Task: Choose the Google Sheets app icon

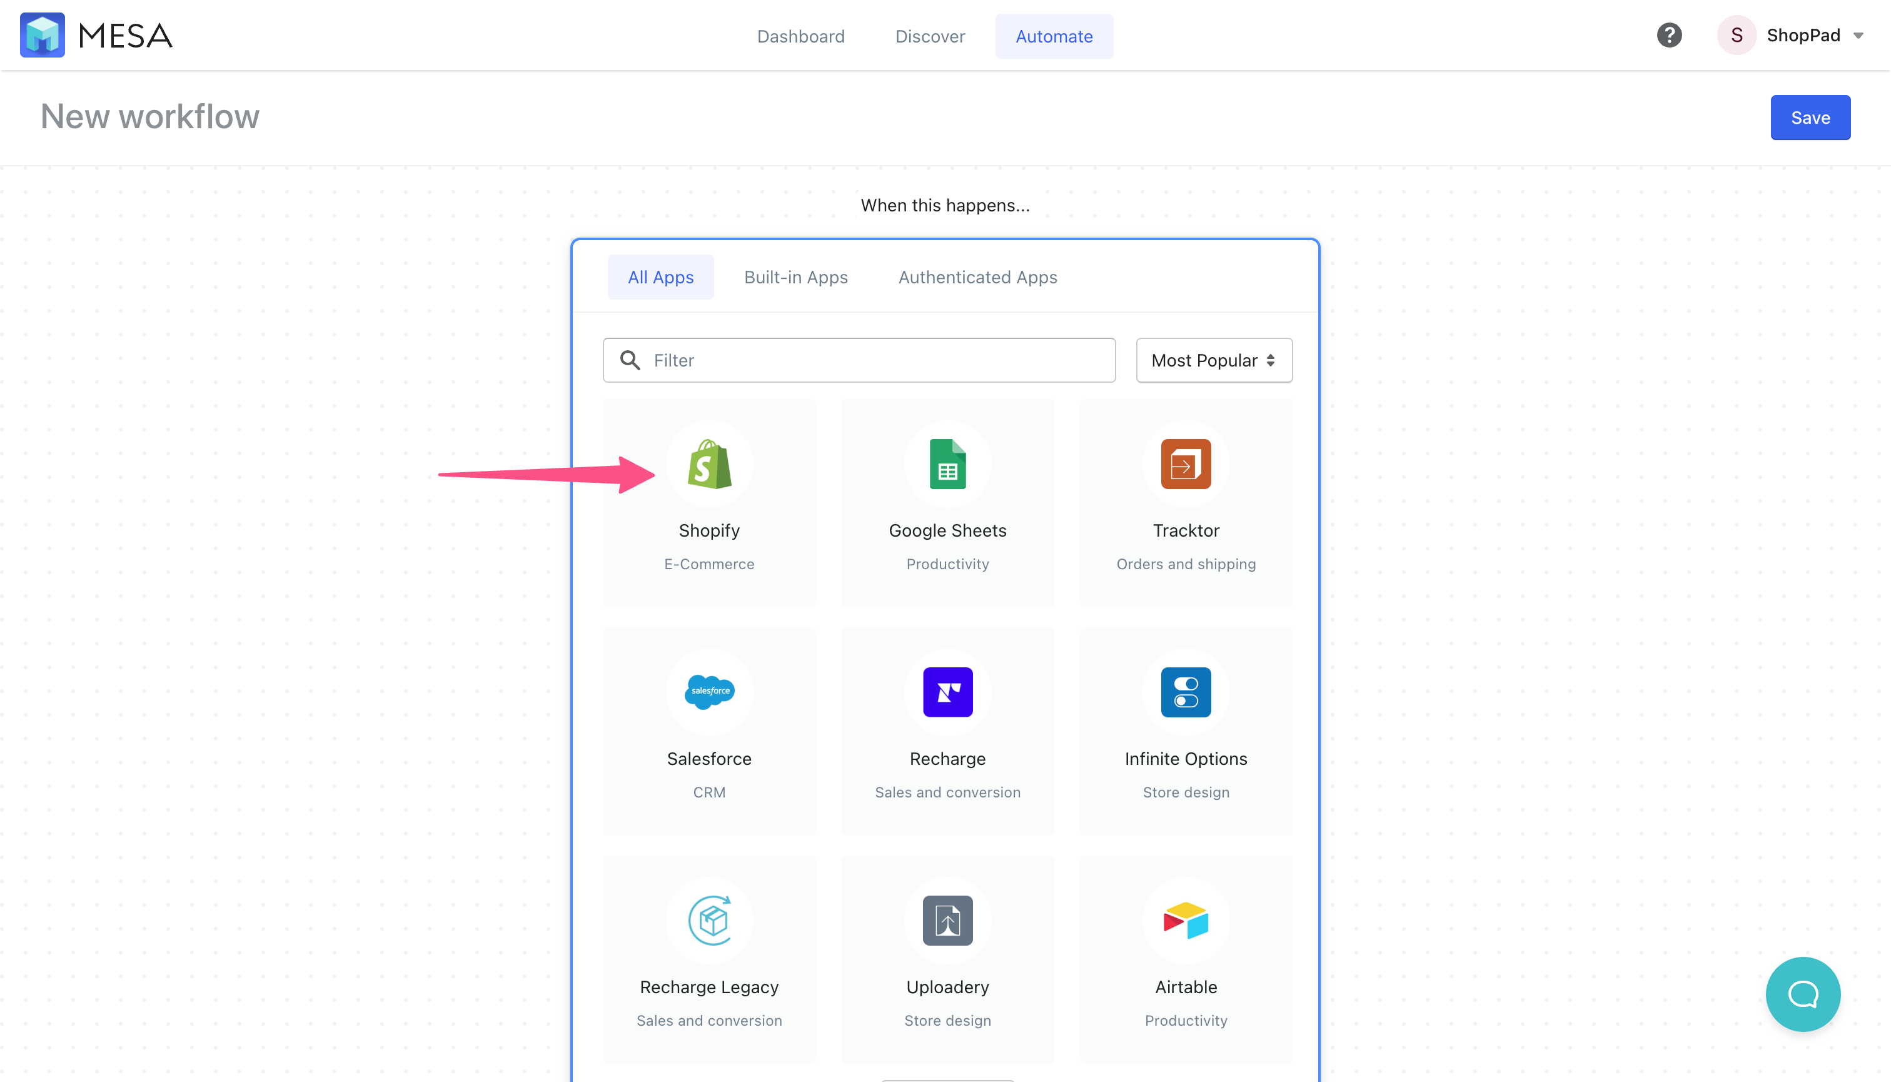Action: coord(947,465)
